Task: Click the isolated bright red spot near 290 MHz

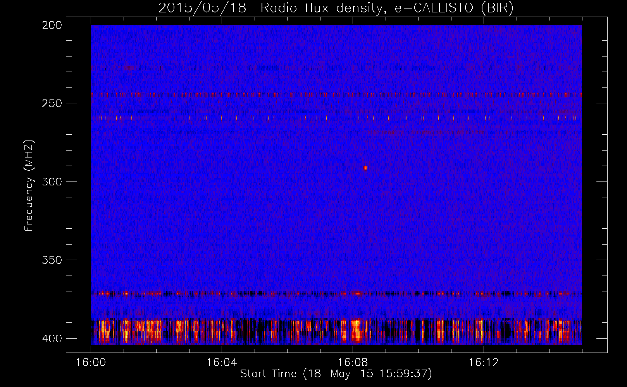Action: pos(365,168)
